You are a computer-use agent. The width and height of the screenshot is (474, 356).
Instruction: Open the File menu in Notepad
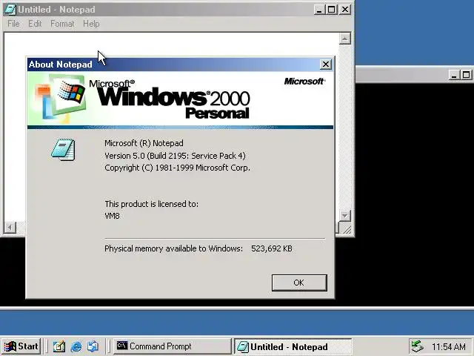(13, 24)
